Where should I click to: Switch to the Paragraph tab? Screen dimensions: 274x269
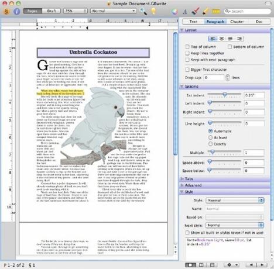[215, 22]
